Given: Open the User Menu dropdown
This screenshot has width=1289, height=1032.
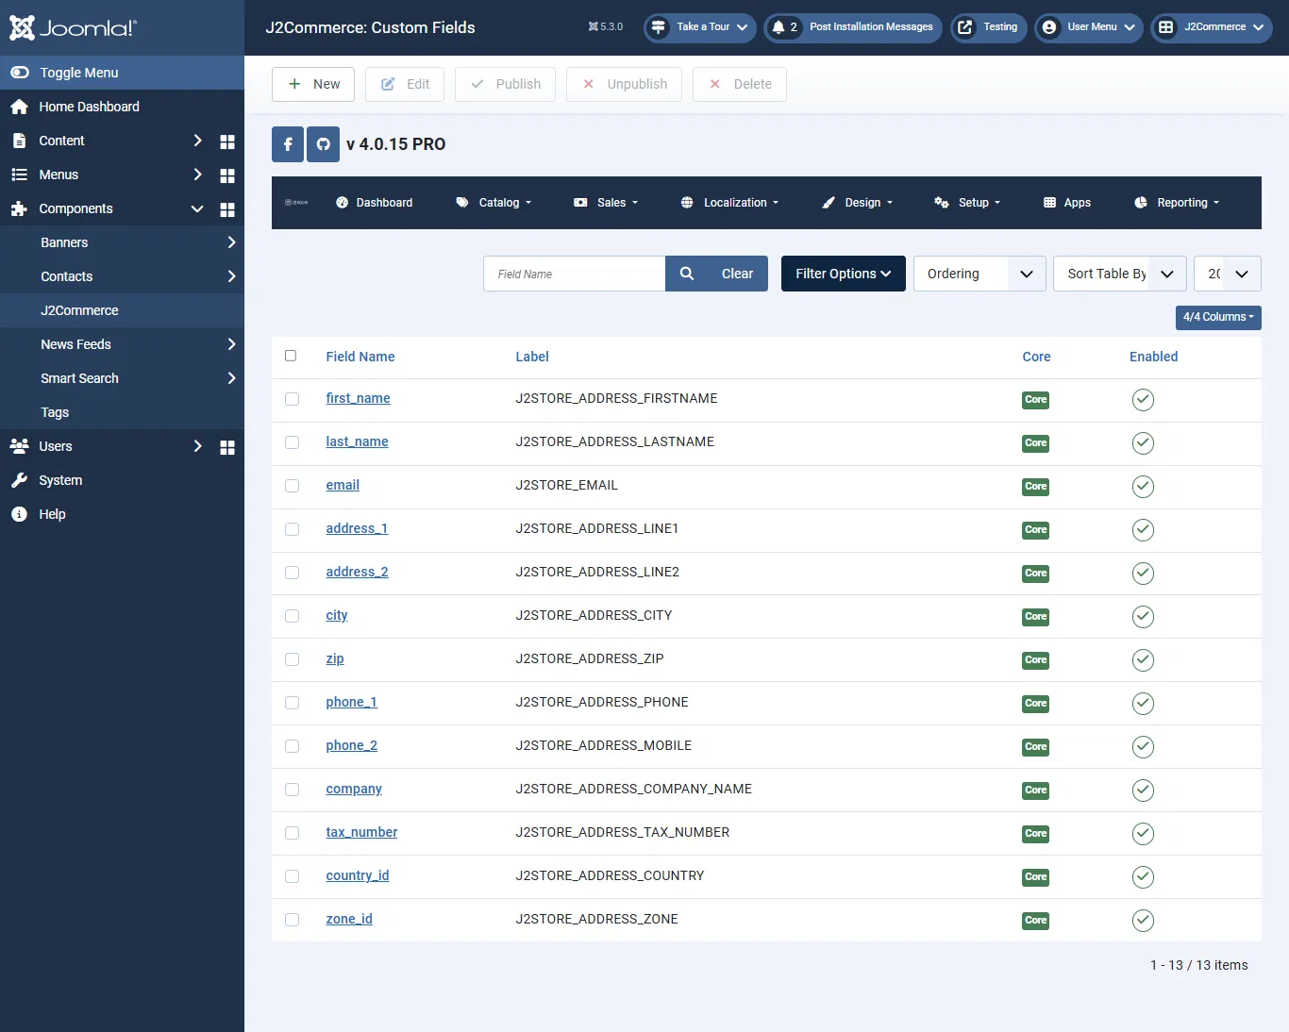Looking at the screenshot, I should pyautogui.click(x=1089, y=27).
